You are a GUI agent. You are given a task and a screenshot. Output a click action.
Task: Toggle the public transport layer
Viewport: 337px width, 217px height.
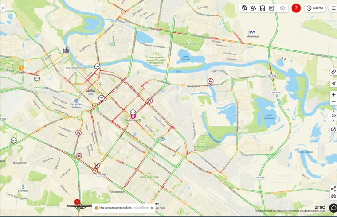(x=263, y=8)
